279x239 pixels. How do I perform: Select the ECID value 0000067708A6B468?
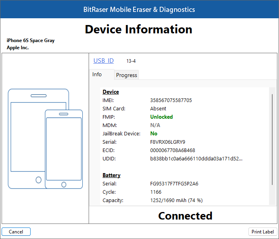coord(172,150)
